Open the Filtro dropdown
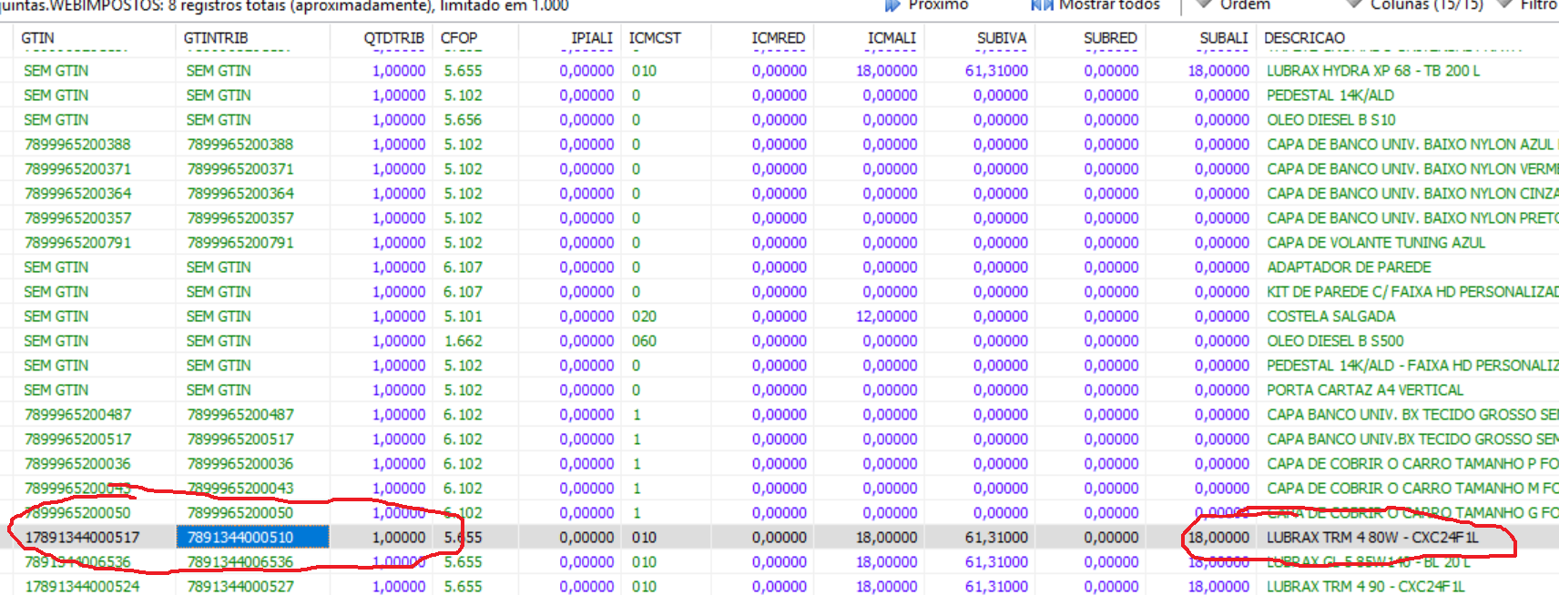The height and width of the screenshot is (595, 1559). coord(1538,5)
